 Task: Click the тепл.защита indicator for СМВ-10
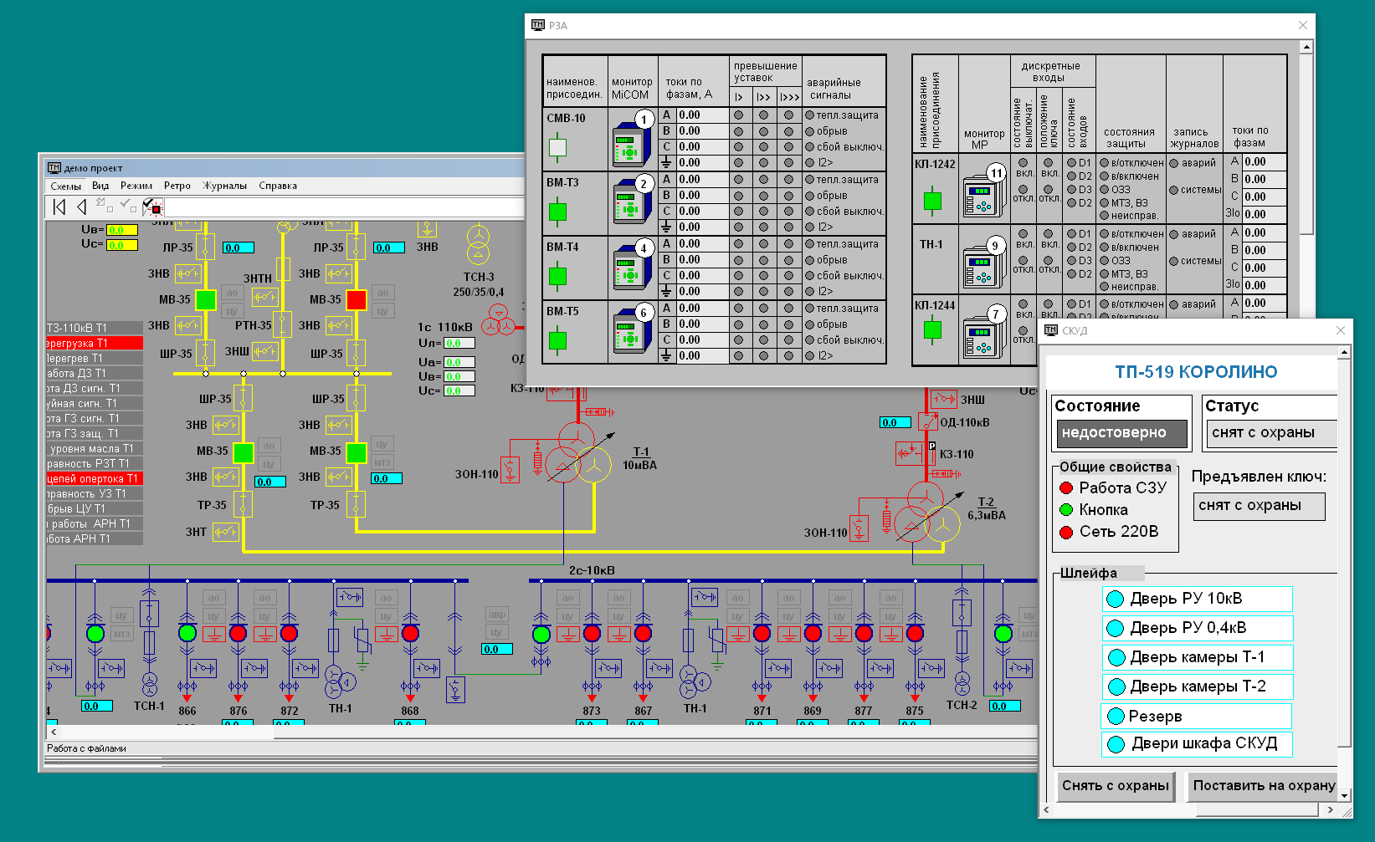pyautogui.click(x=809, y=115)
